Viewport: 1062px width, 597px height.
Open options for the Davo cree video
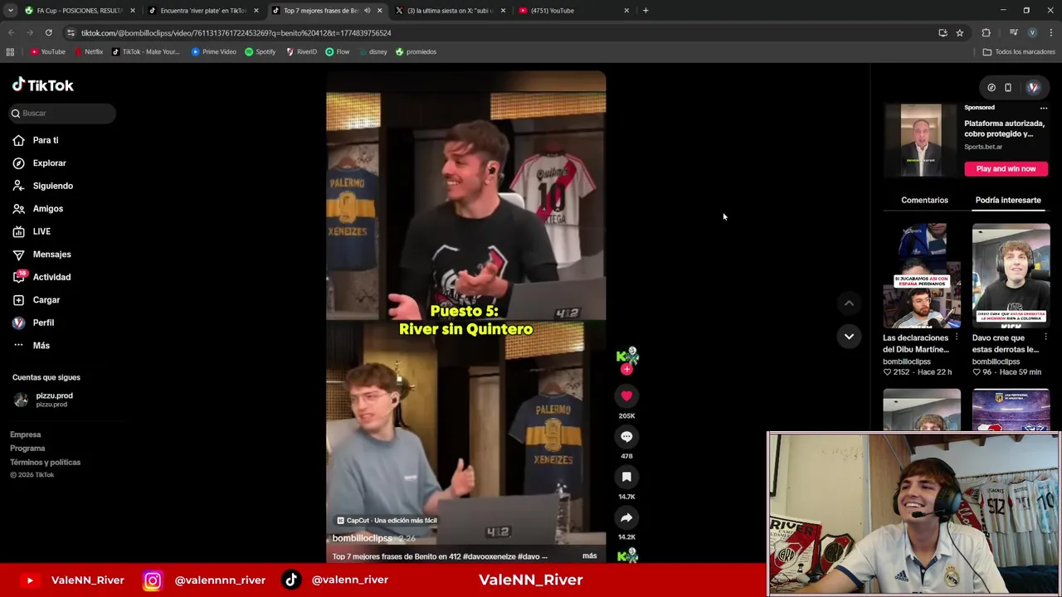click(x=1045, y=337)
